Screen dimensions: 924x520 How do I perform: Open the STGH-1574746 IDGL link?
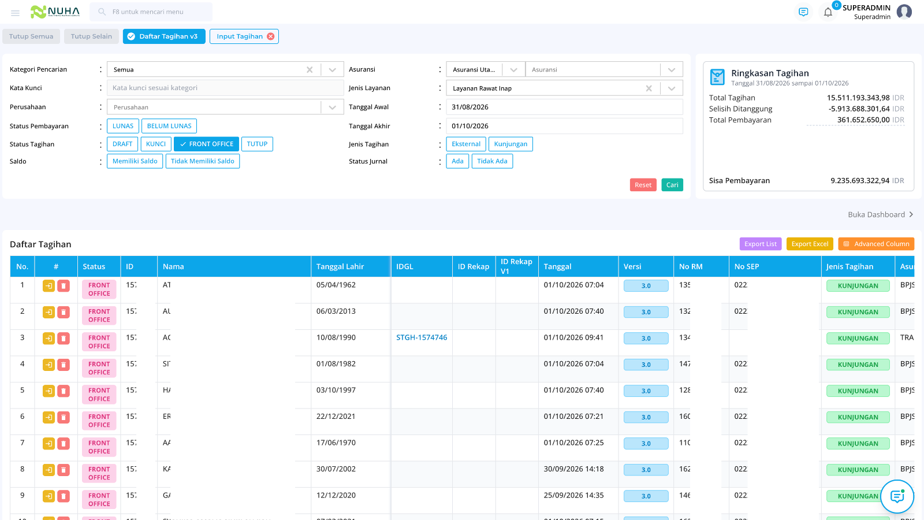422,338
